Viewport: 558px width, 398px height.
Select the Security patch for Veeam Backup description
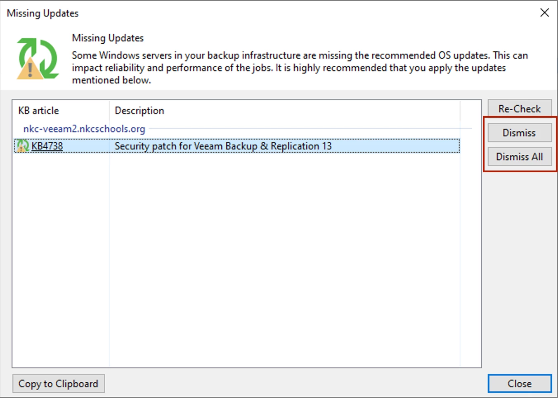click(x=223, y=146)
